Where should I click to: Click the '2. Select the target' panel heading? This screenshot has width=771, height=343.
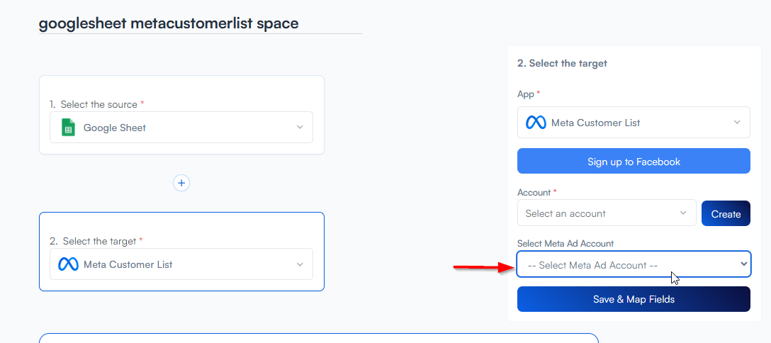point(562,63)
